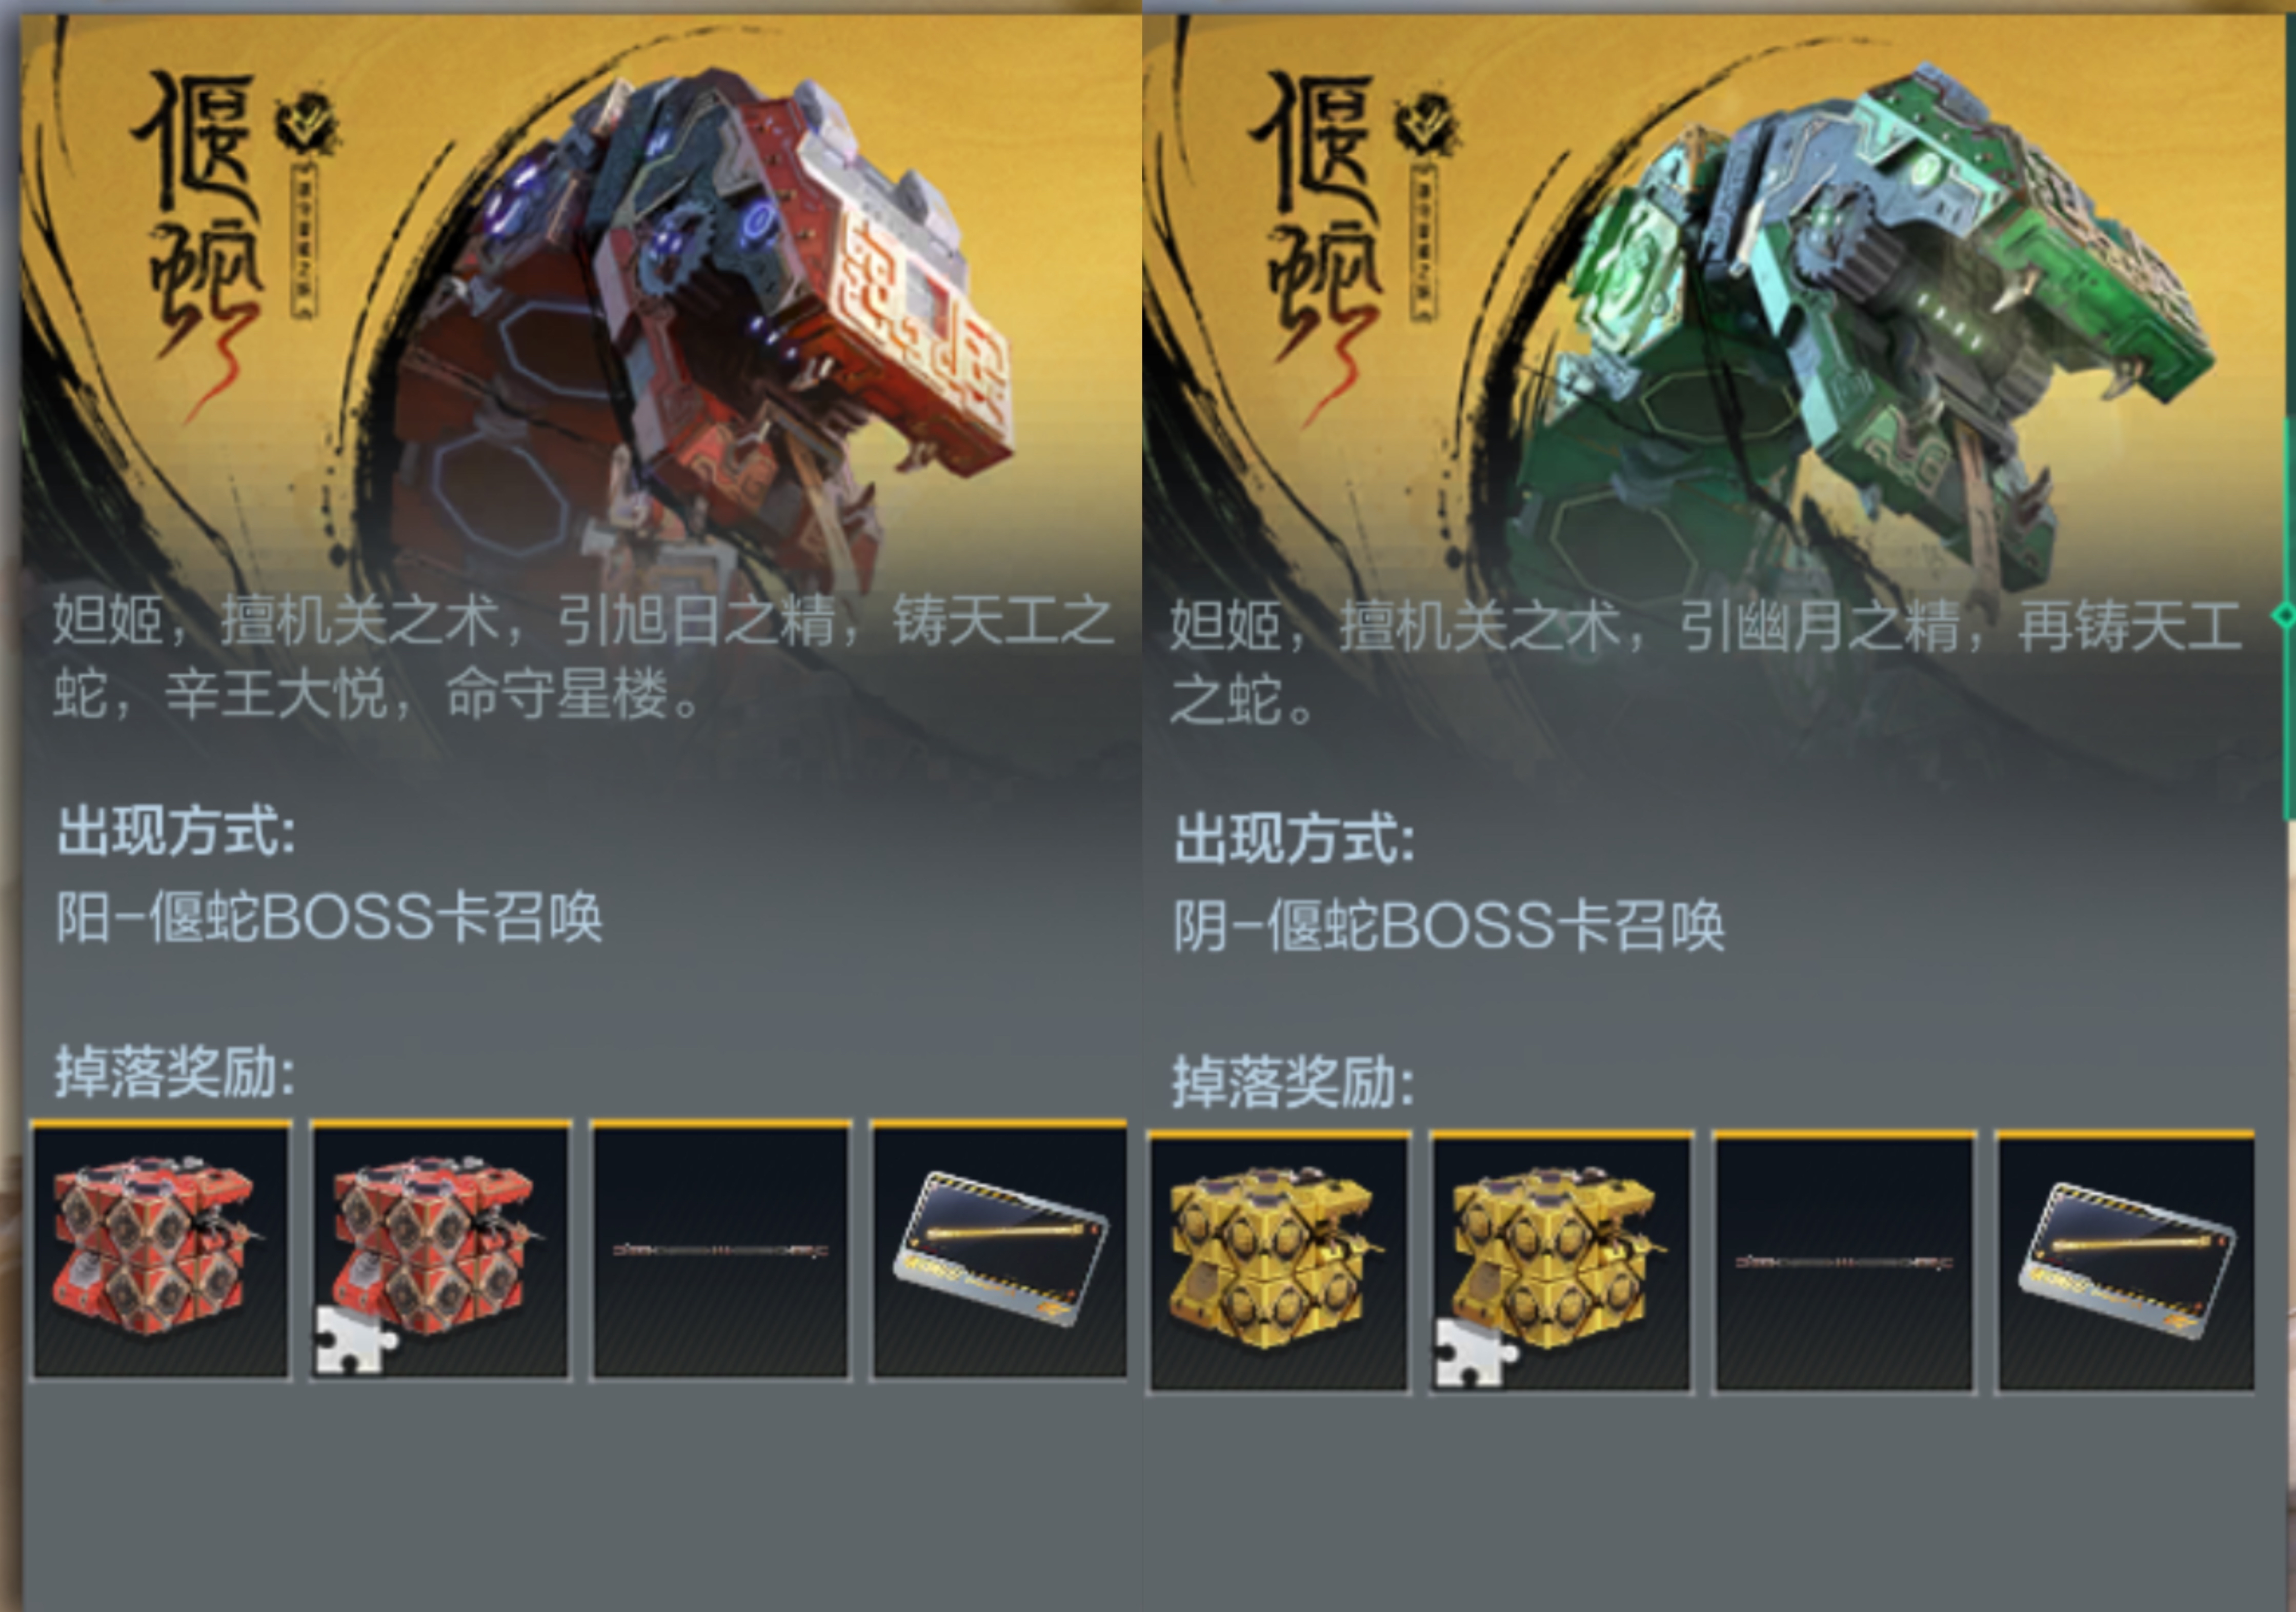Click the 阳-偃蛇BOSS卡召唤 text
The image size is (2296, 1612).
point(329,916)
